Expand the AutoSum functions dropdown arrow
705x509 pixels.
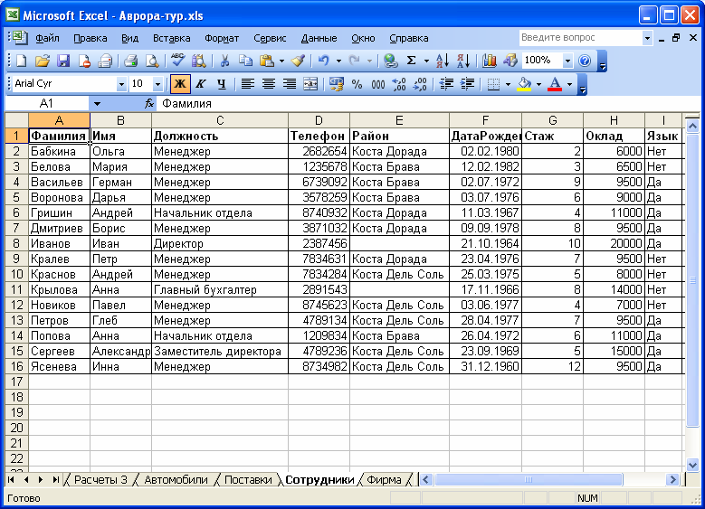coord(426,61)
